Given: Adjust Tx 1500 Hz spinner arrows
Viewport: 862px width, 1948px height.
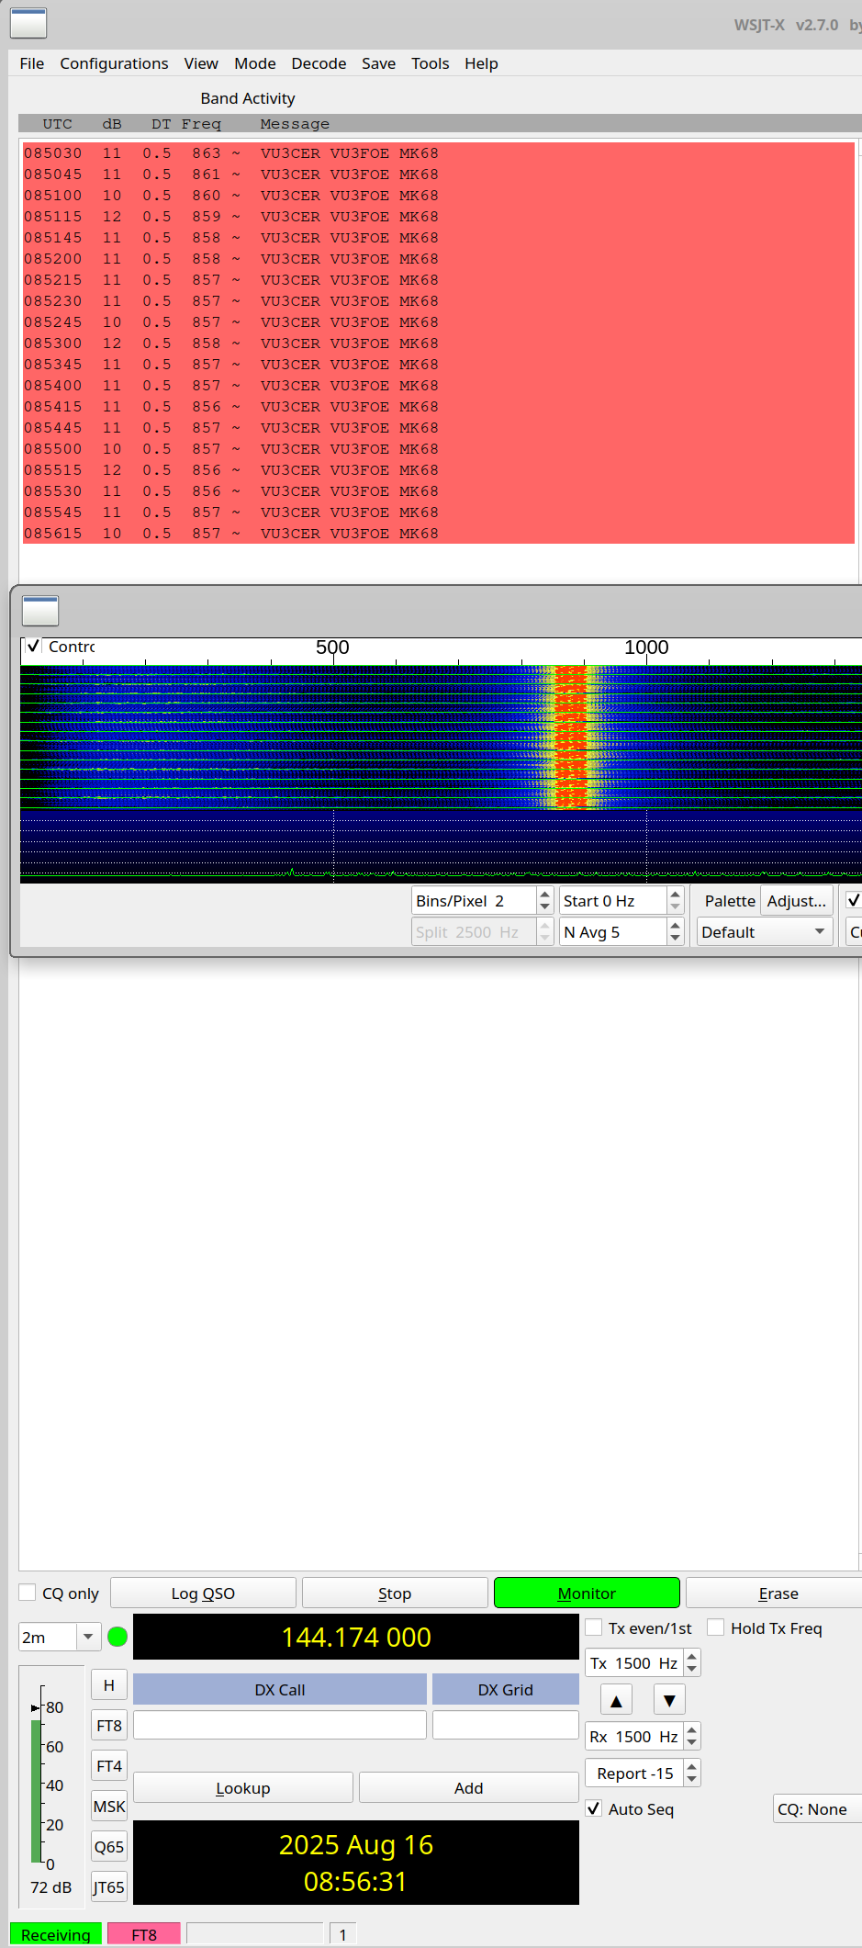Looking at the screenshot, I should coord(693,1662).
